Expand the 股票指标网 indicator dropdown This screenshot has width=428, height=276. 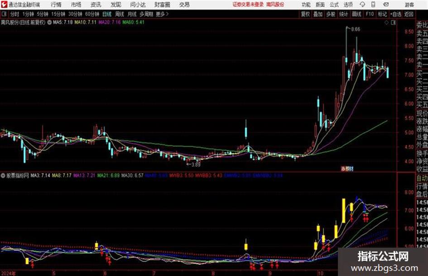click(3, 176)
